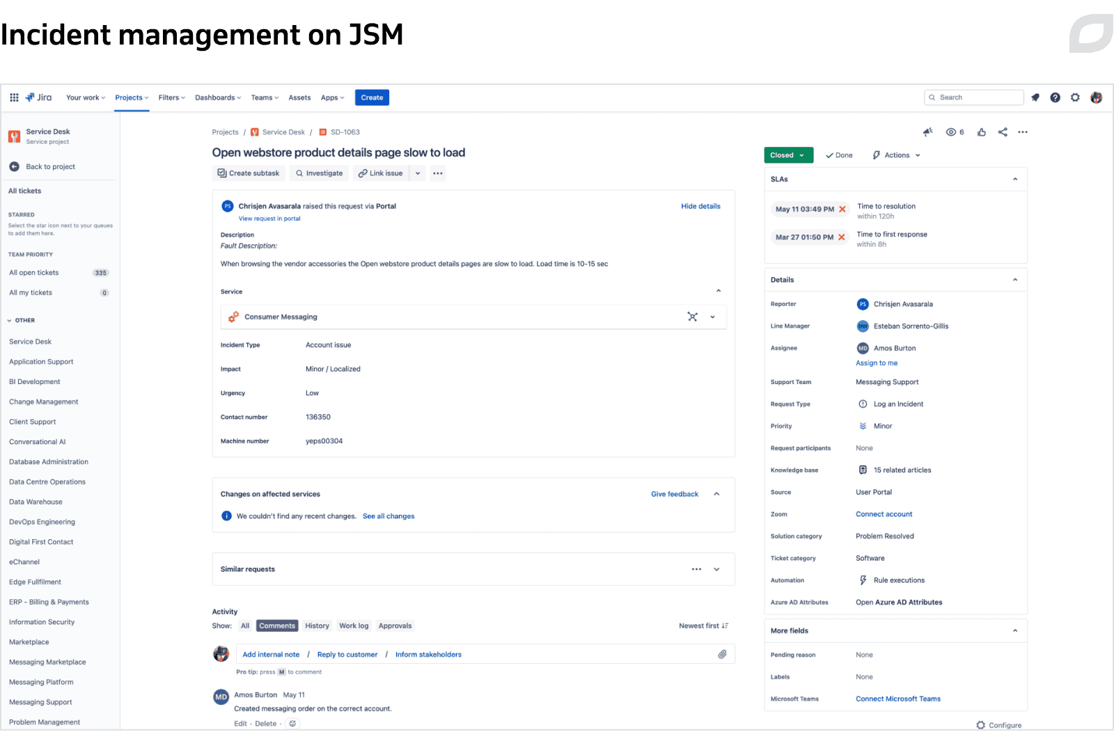Toggle the watch eye icon
Viewport: 1114px width, 732px height.
pos(951,132)
